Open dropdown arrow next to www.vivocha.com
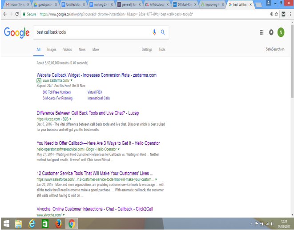The image size is (294, 230). point(64,215)
